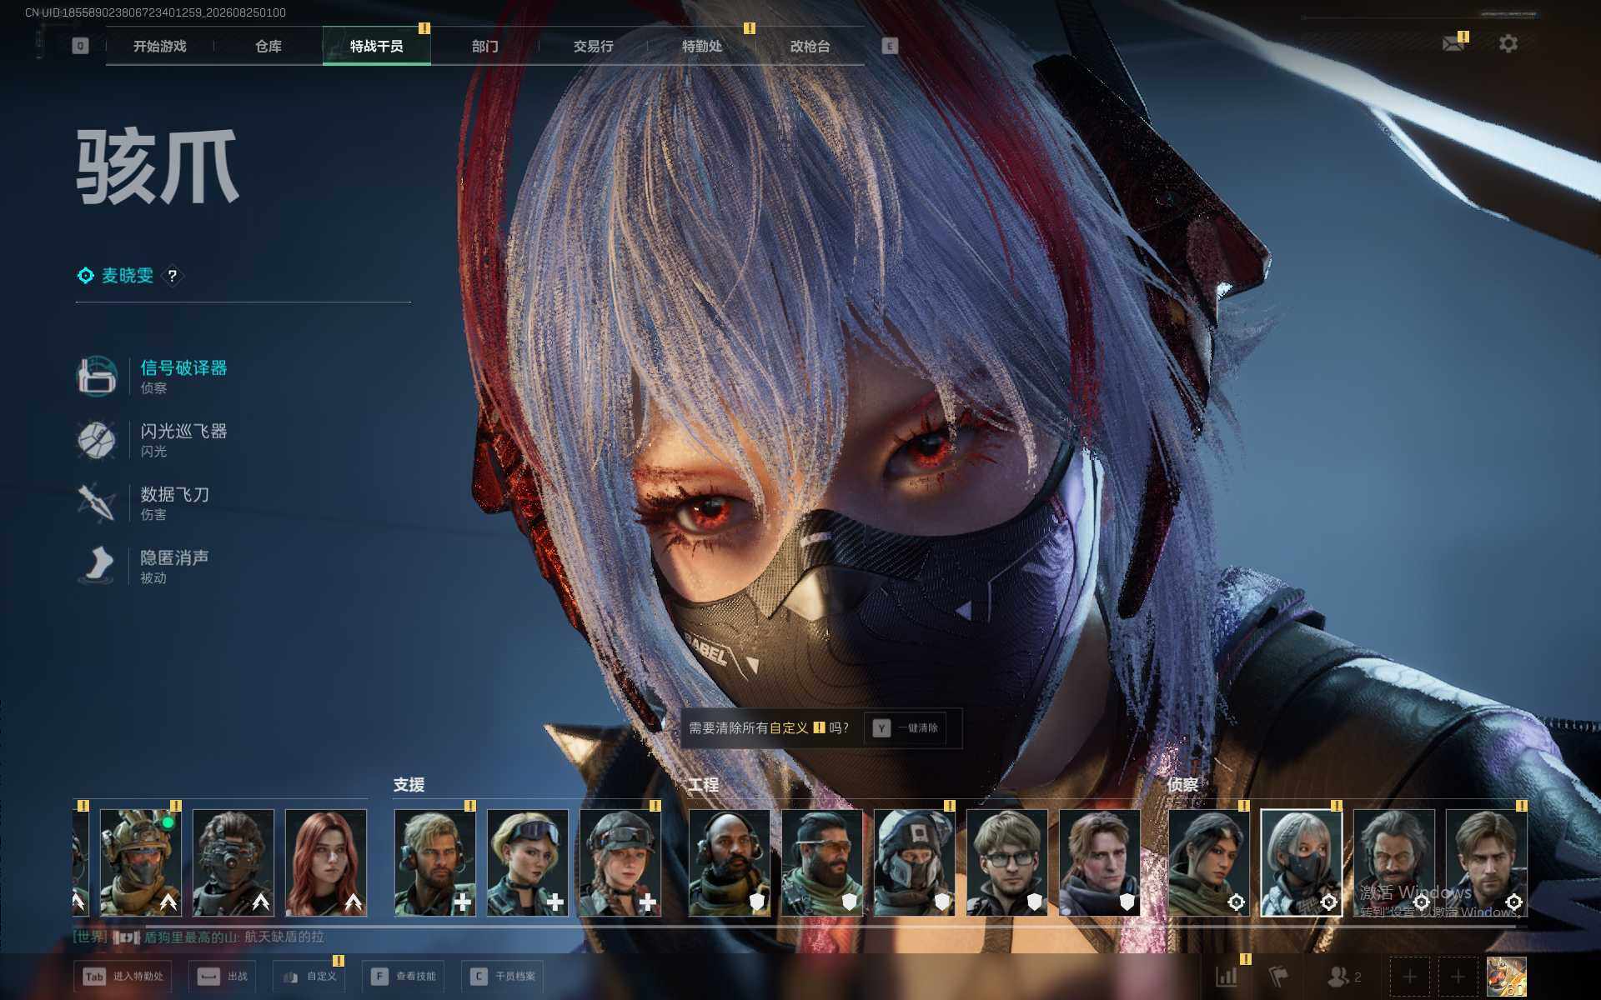
Task: Select the last recon operator with brown hair
Action: pyautogui.click(x=1487, y=862)
